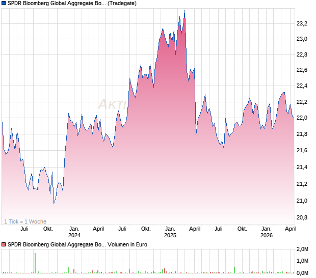316x278 pixels.
Task: Click the 0,0M volume axis label
Action: click(x=302, y=273)
